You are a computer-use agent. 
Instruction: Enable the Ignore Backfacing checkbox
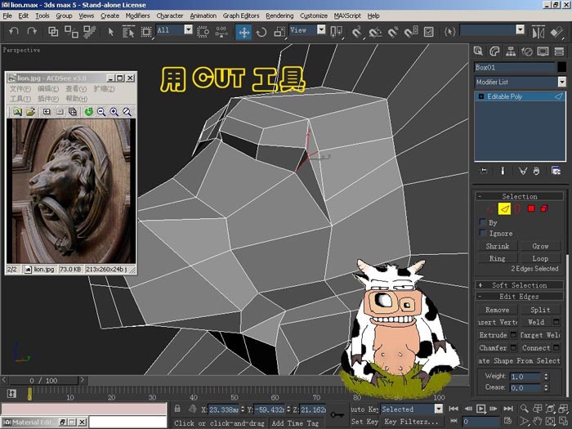tap(483, 233)
